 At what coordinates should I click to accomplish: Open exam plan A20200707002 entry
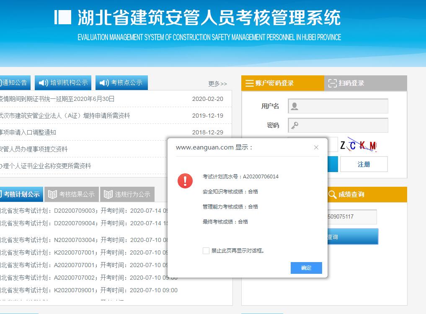pos(89,278)
